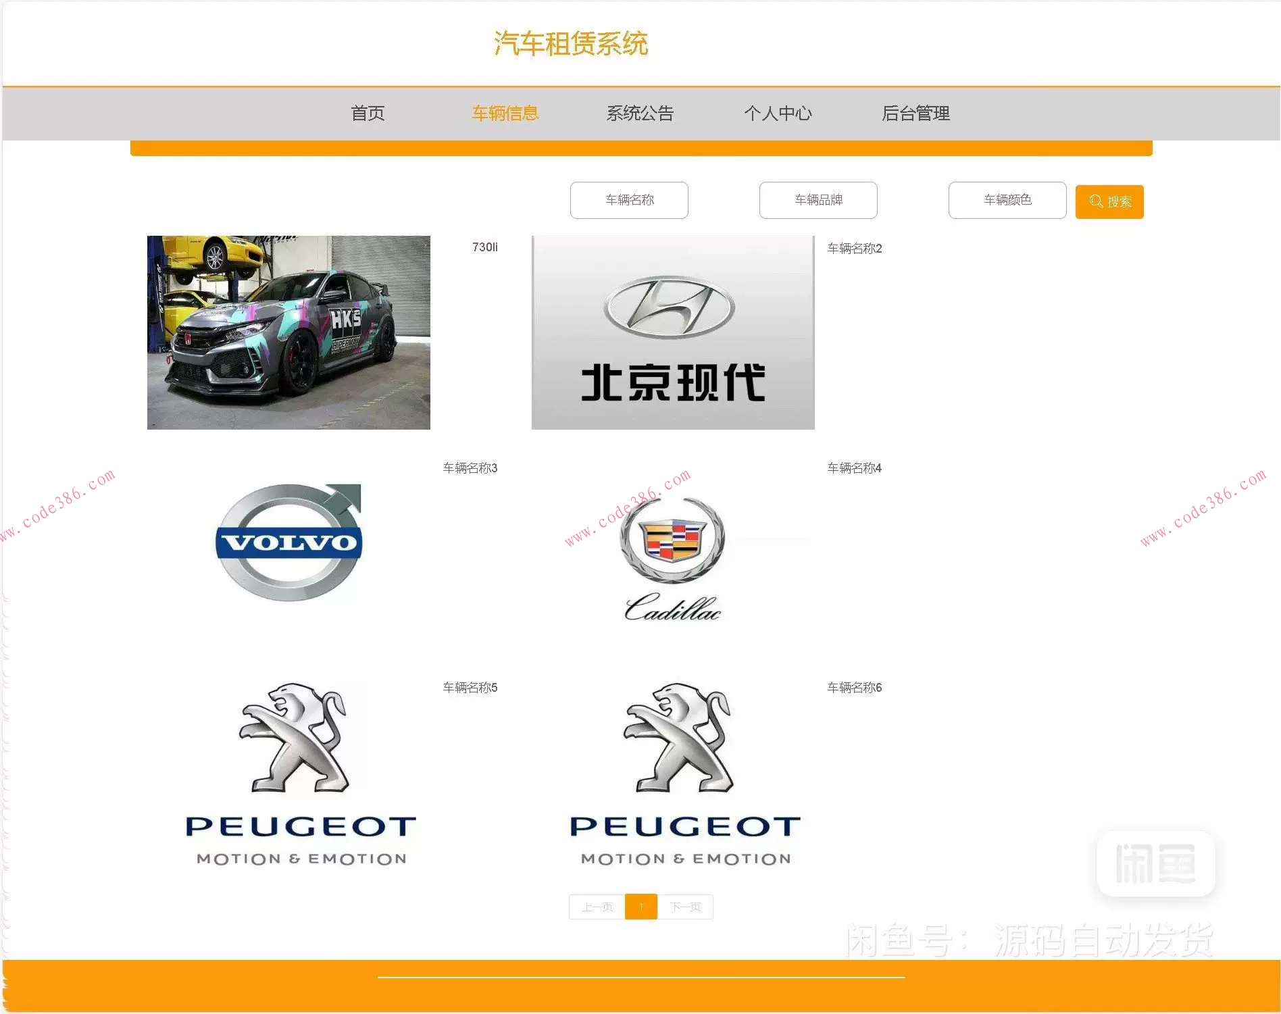Click the magnifier search icon
The height and width of the screenshot is (1014, 1281).
pos(1096,201)
